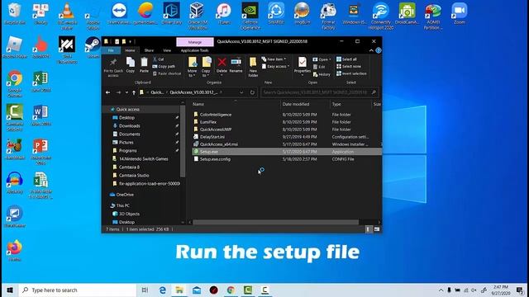Click Cut in the Clipboard group
The width and height of the screenshot is (529, 297).
click(158, 59)
